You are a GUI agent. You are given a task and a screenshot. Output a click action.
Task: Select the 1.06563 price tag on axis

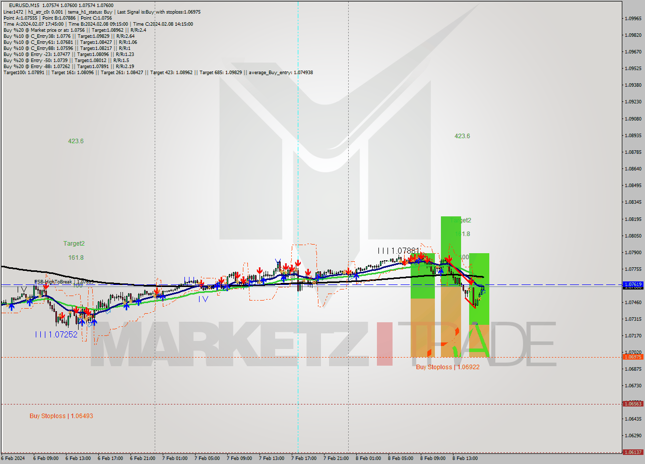(633, 403)
